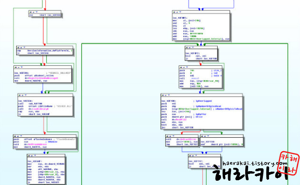
Task: Select the call ds:LoadLibraryA instruction
Action: click(33, 109)
